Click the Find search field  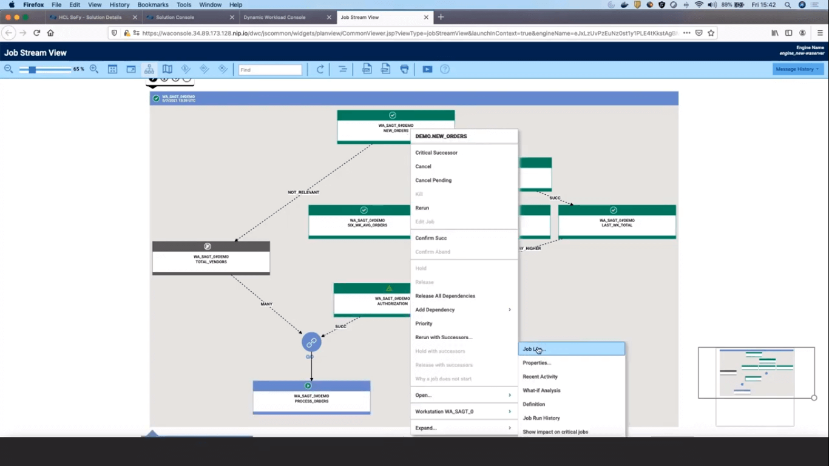270,70
